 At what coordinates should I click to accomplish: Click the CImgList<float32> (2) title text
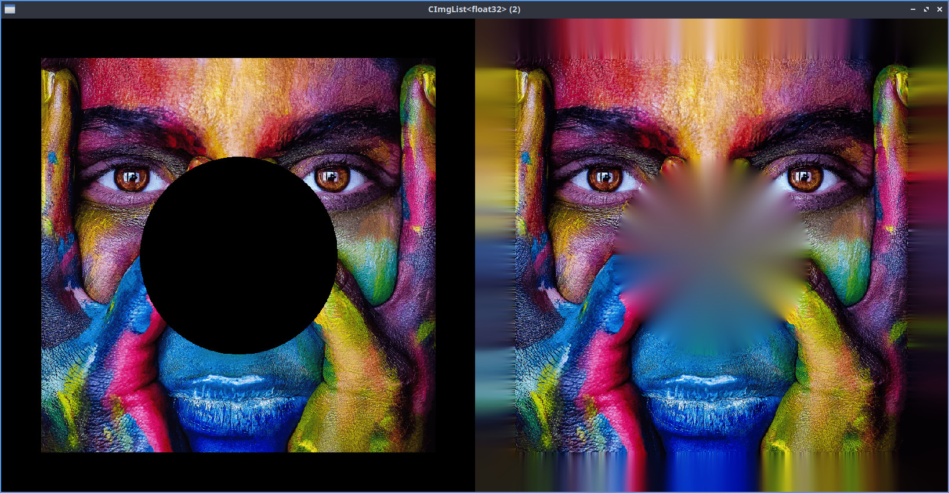tap(474, 9)
